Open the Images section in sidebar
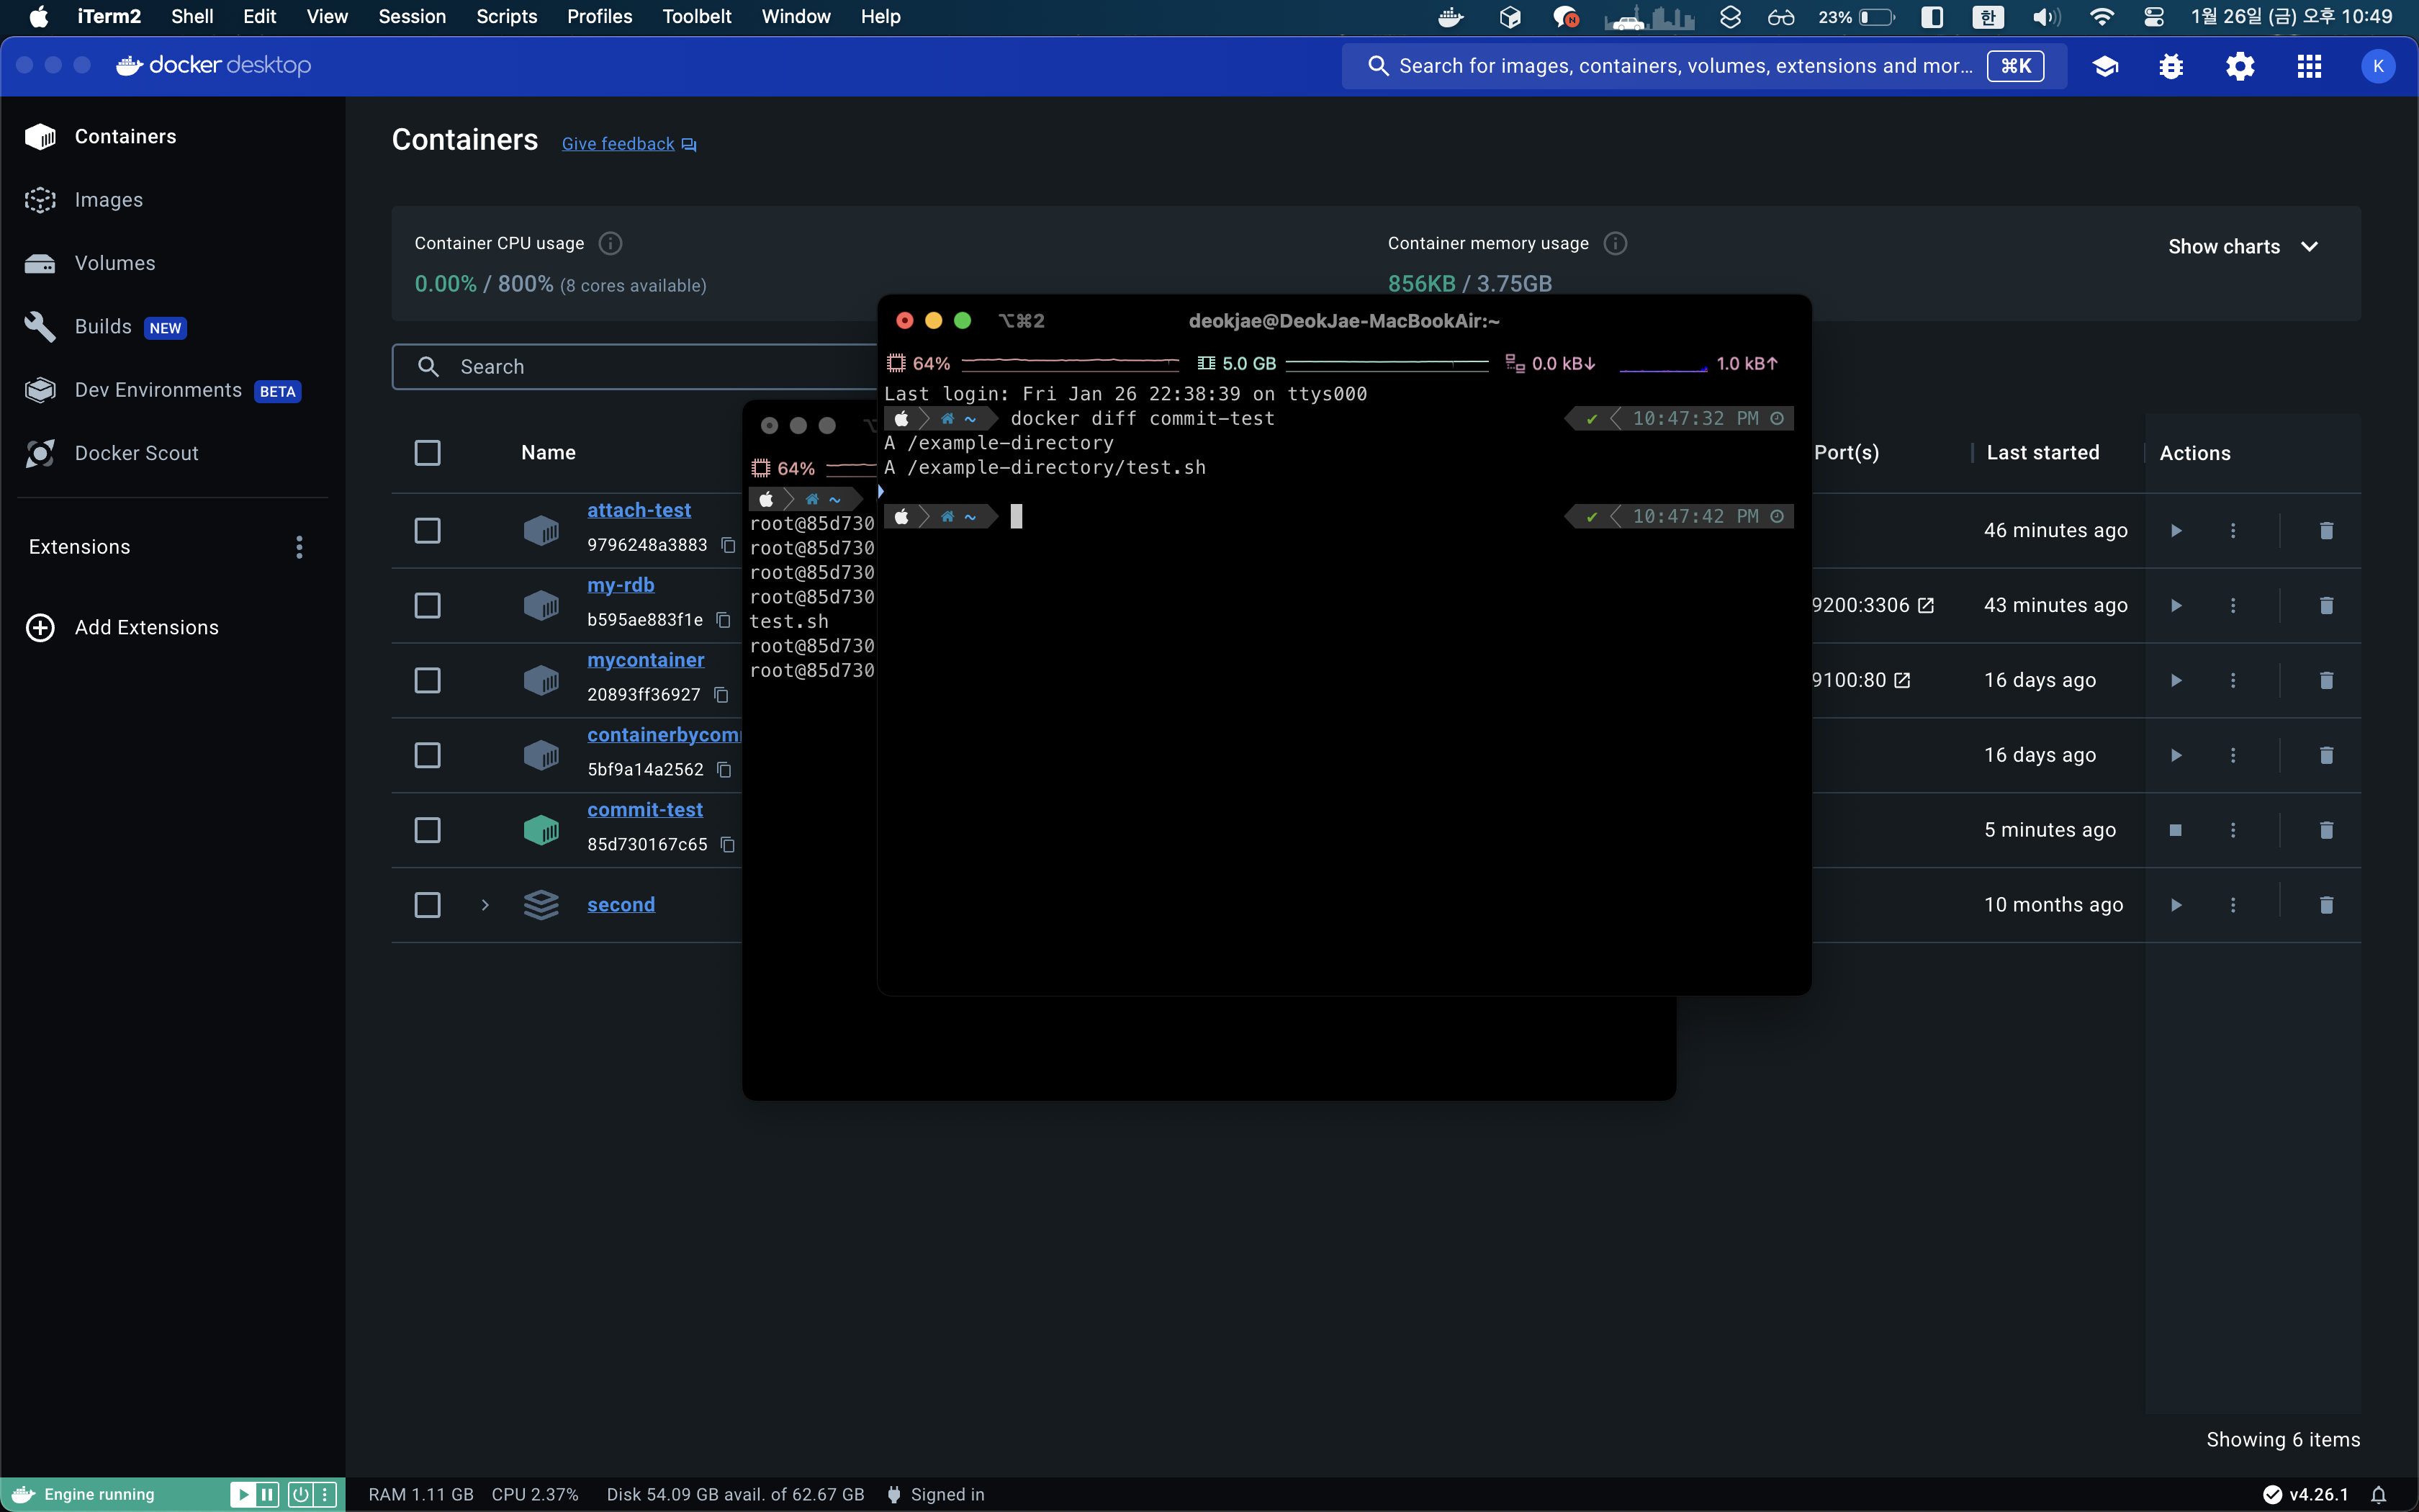Screen dimensions: 2419x1512 (x=108, y=200)
